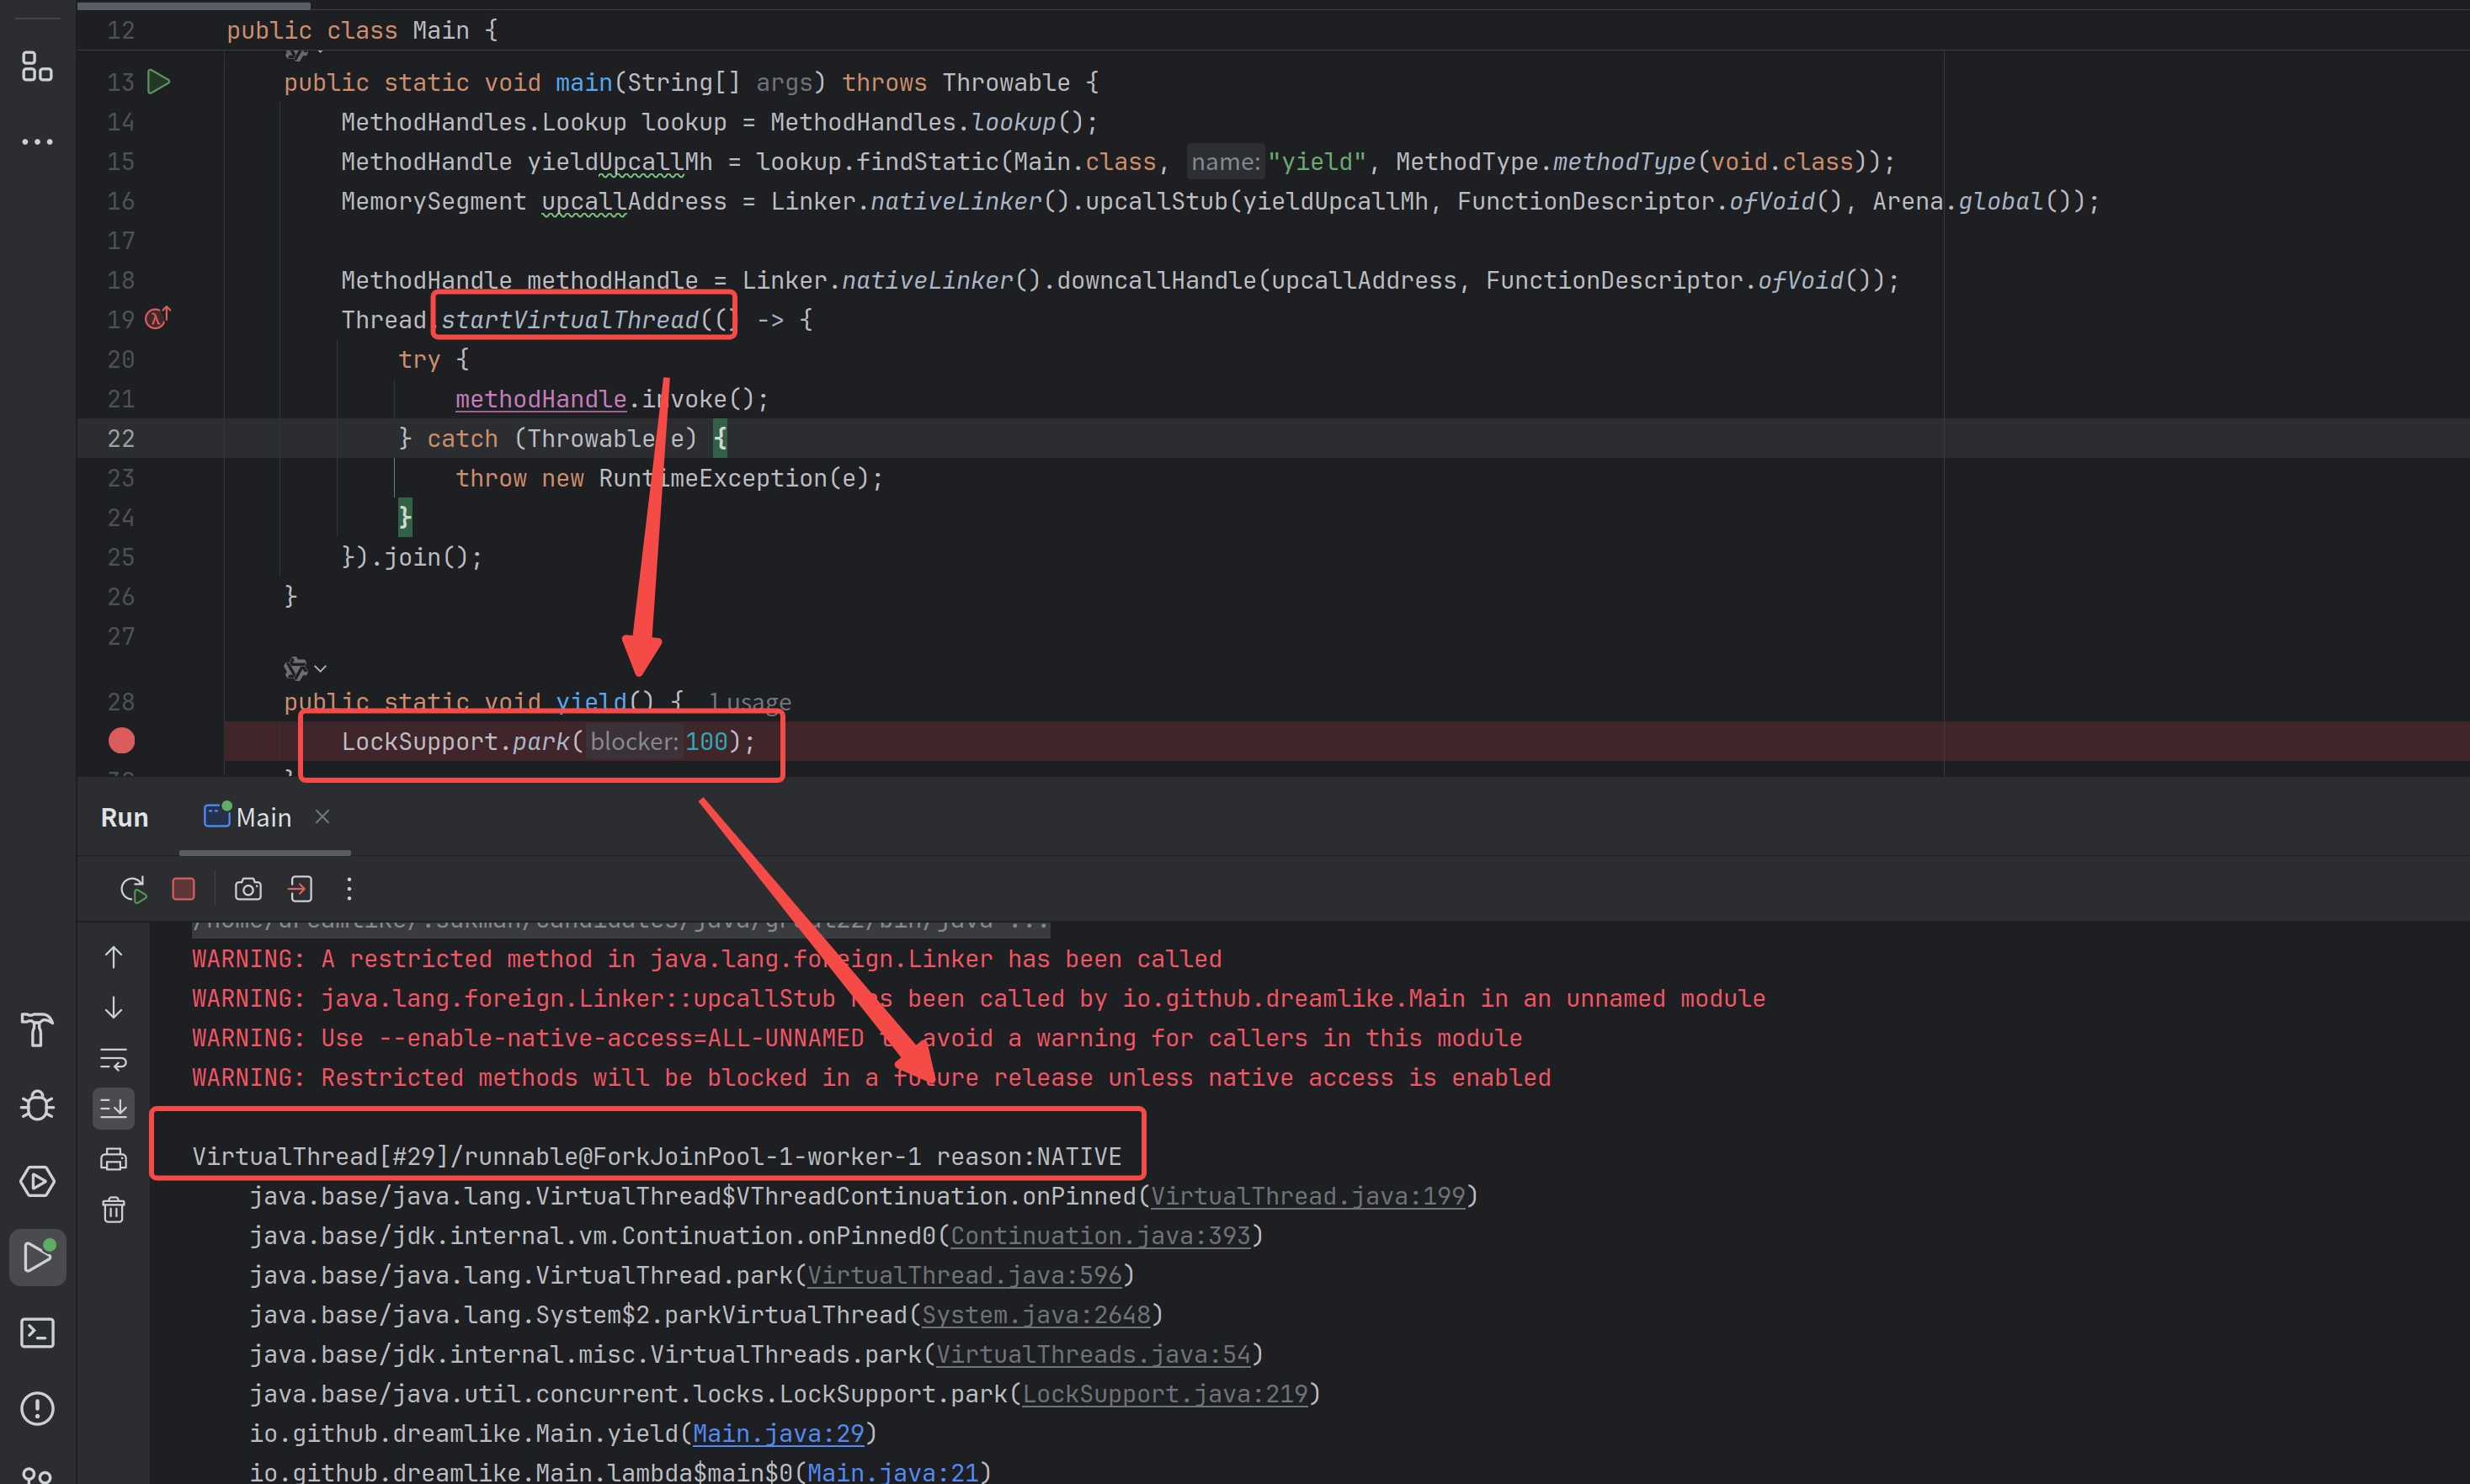Navigate to Main.java:21 from stack trace
The image size is (2470, 1484).
892,1472
